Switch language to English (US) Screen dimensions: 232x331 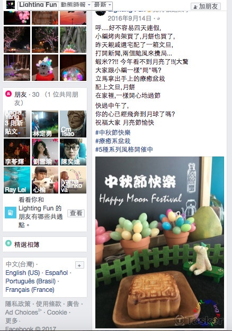click(23, 272)
